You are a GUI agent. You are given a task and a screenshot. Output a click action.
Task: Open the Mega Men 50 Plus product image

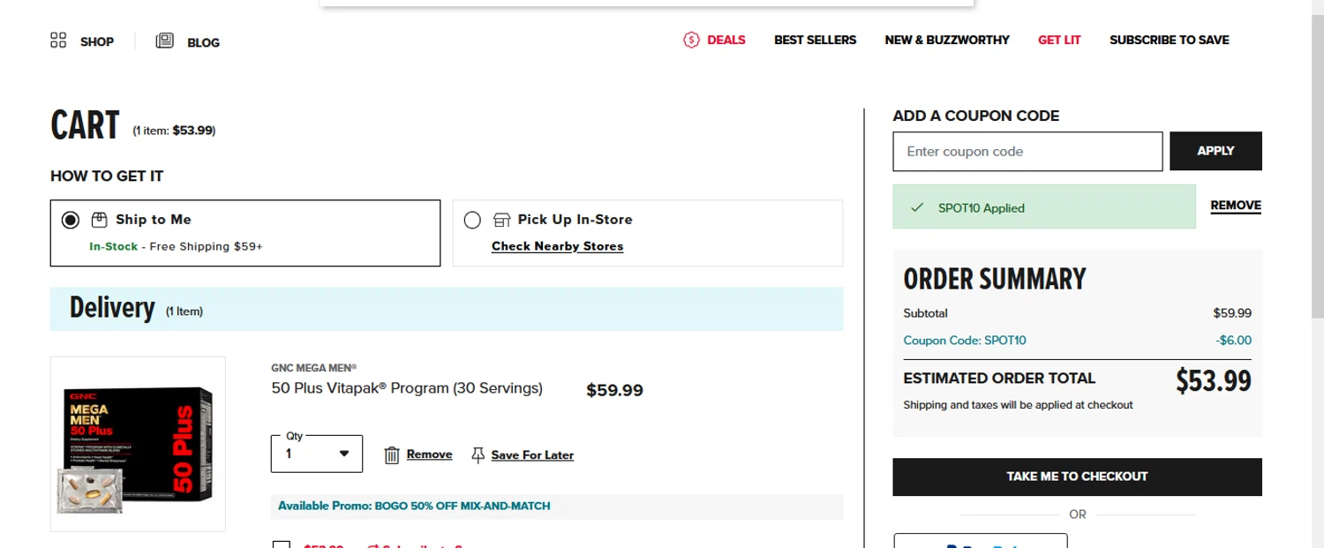(138, 444)
